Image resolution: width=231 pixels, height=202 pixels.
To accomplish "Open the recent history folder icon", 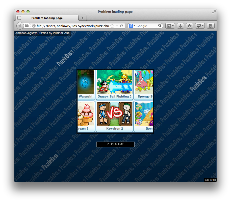I will click(x=27, y=26).
